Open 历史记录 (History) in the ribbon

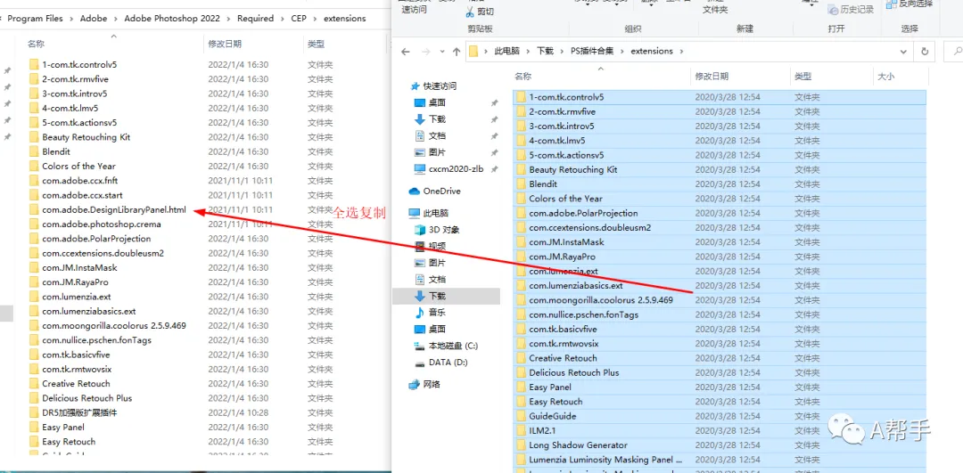850,10
